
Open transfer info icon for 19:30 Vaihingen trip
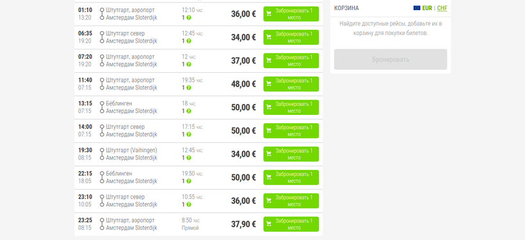point(189,158)
